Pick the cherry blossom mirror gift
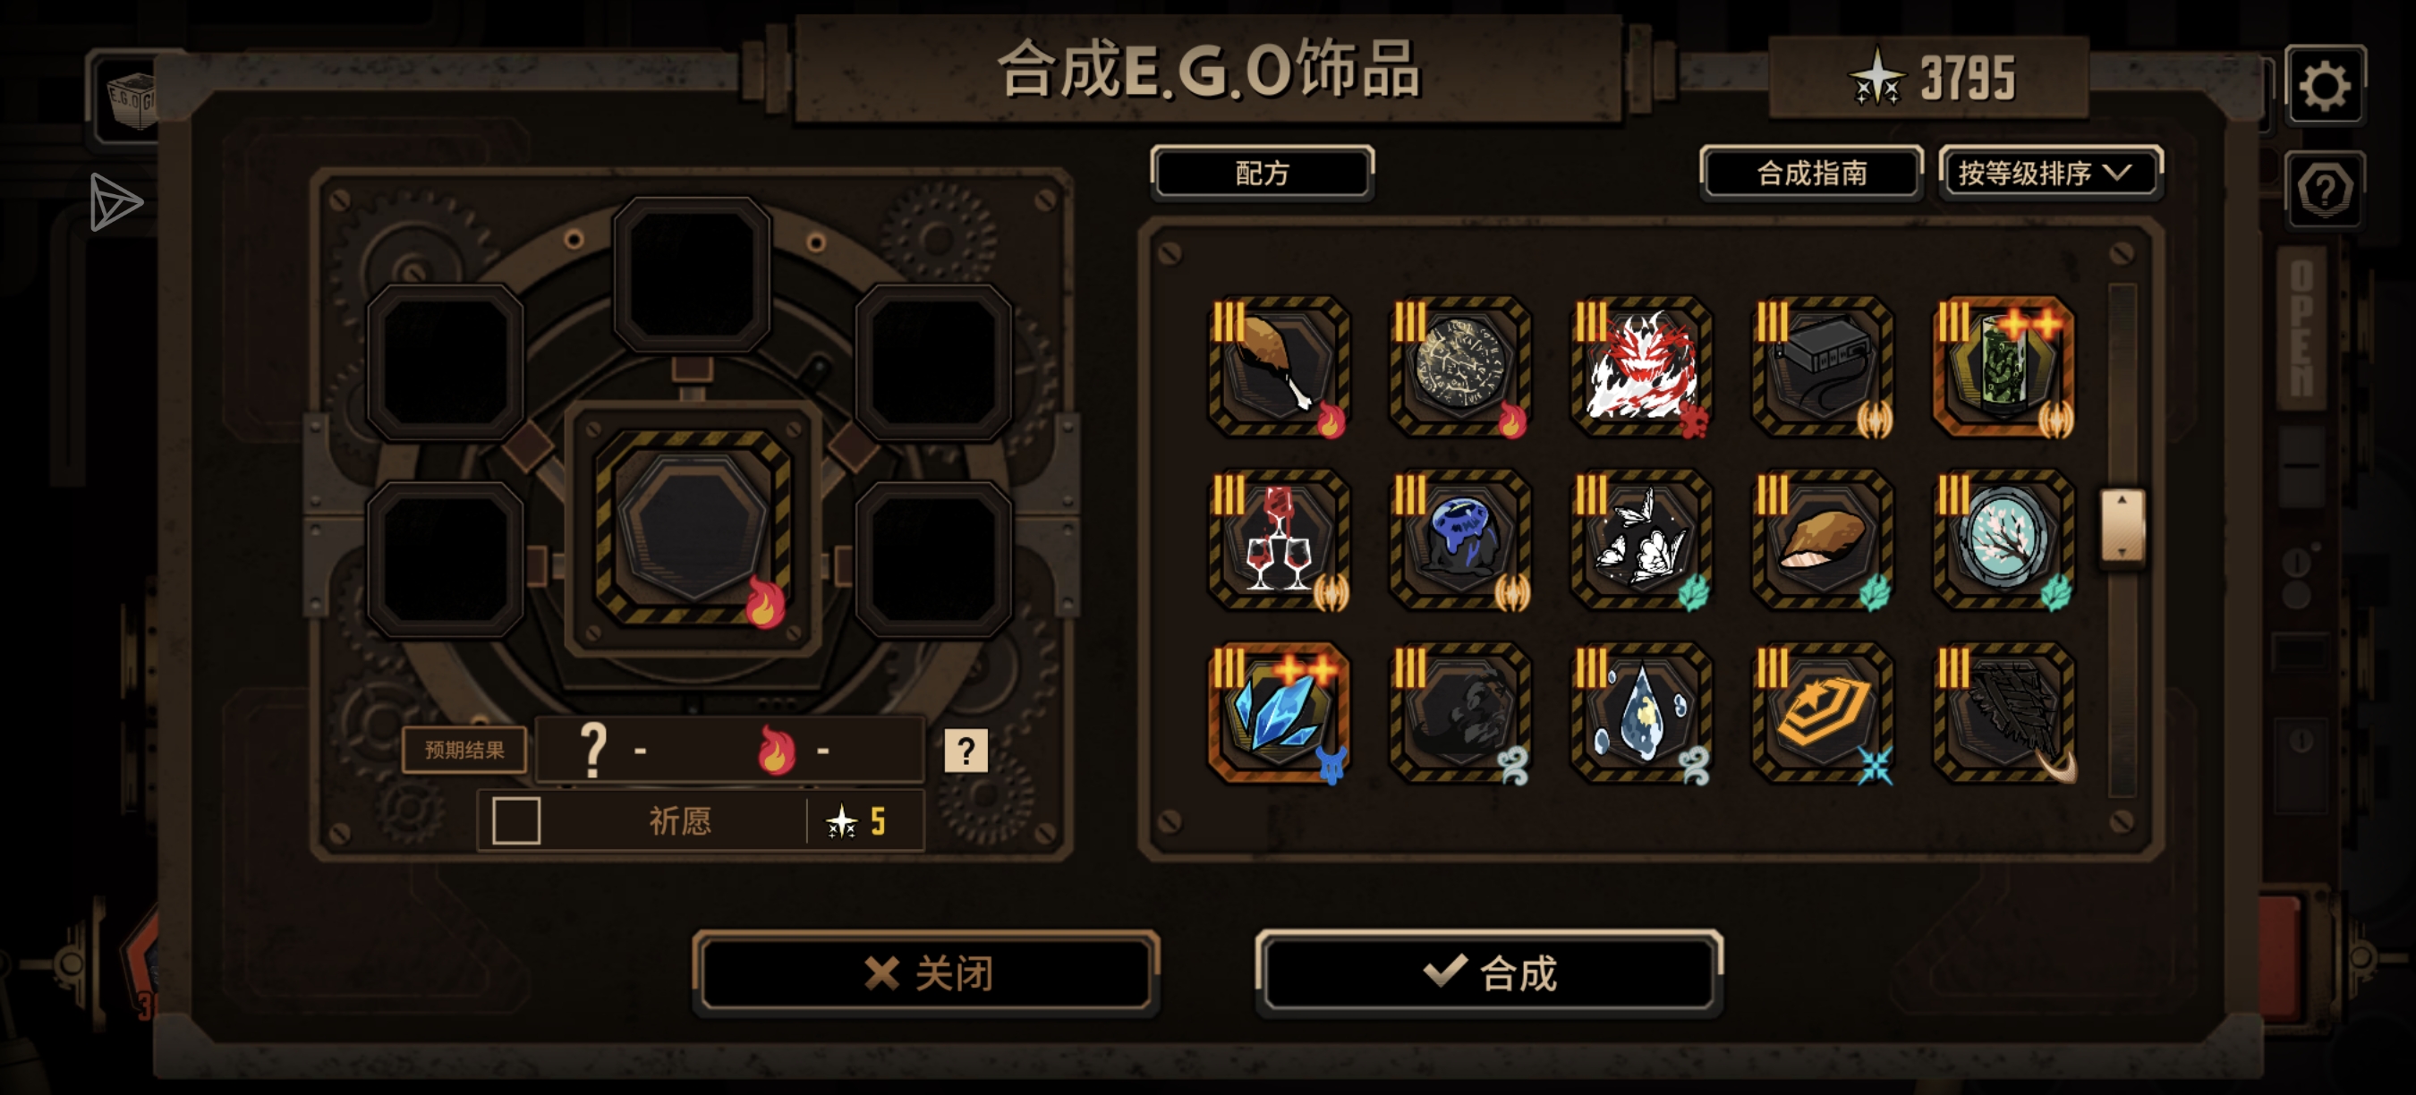This screenshot has width=2416, height=1095. 2004,540
